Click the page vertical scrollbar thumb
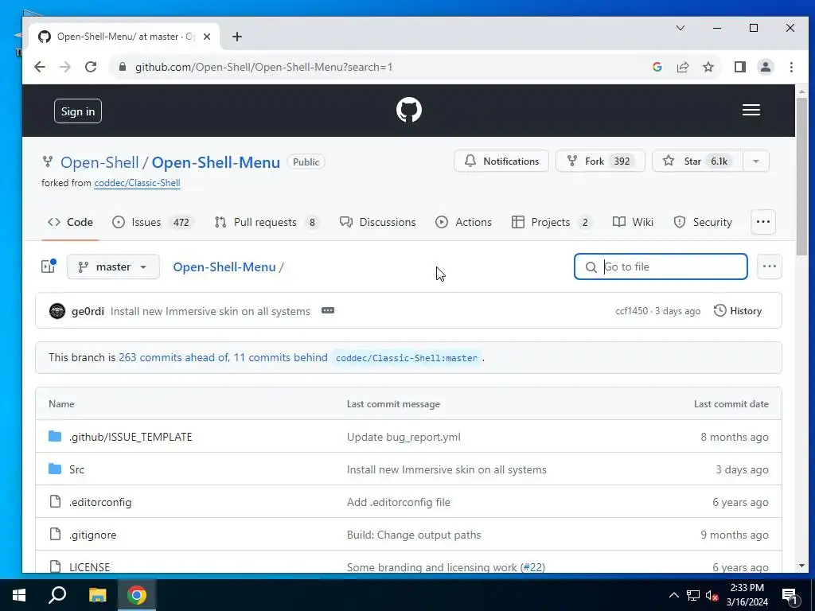The height and width of the screenshot is (611, 815). [x=801, y=176]
